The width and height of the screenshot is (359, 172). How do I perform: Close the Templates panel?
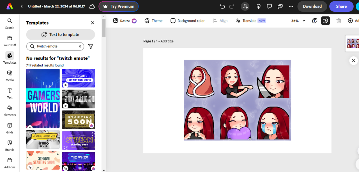93,23
